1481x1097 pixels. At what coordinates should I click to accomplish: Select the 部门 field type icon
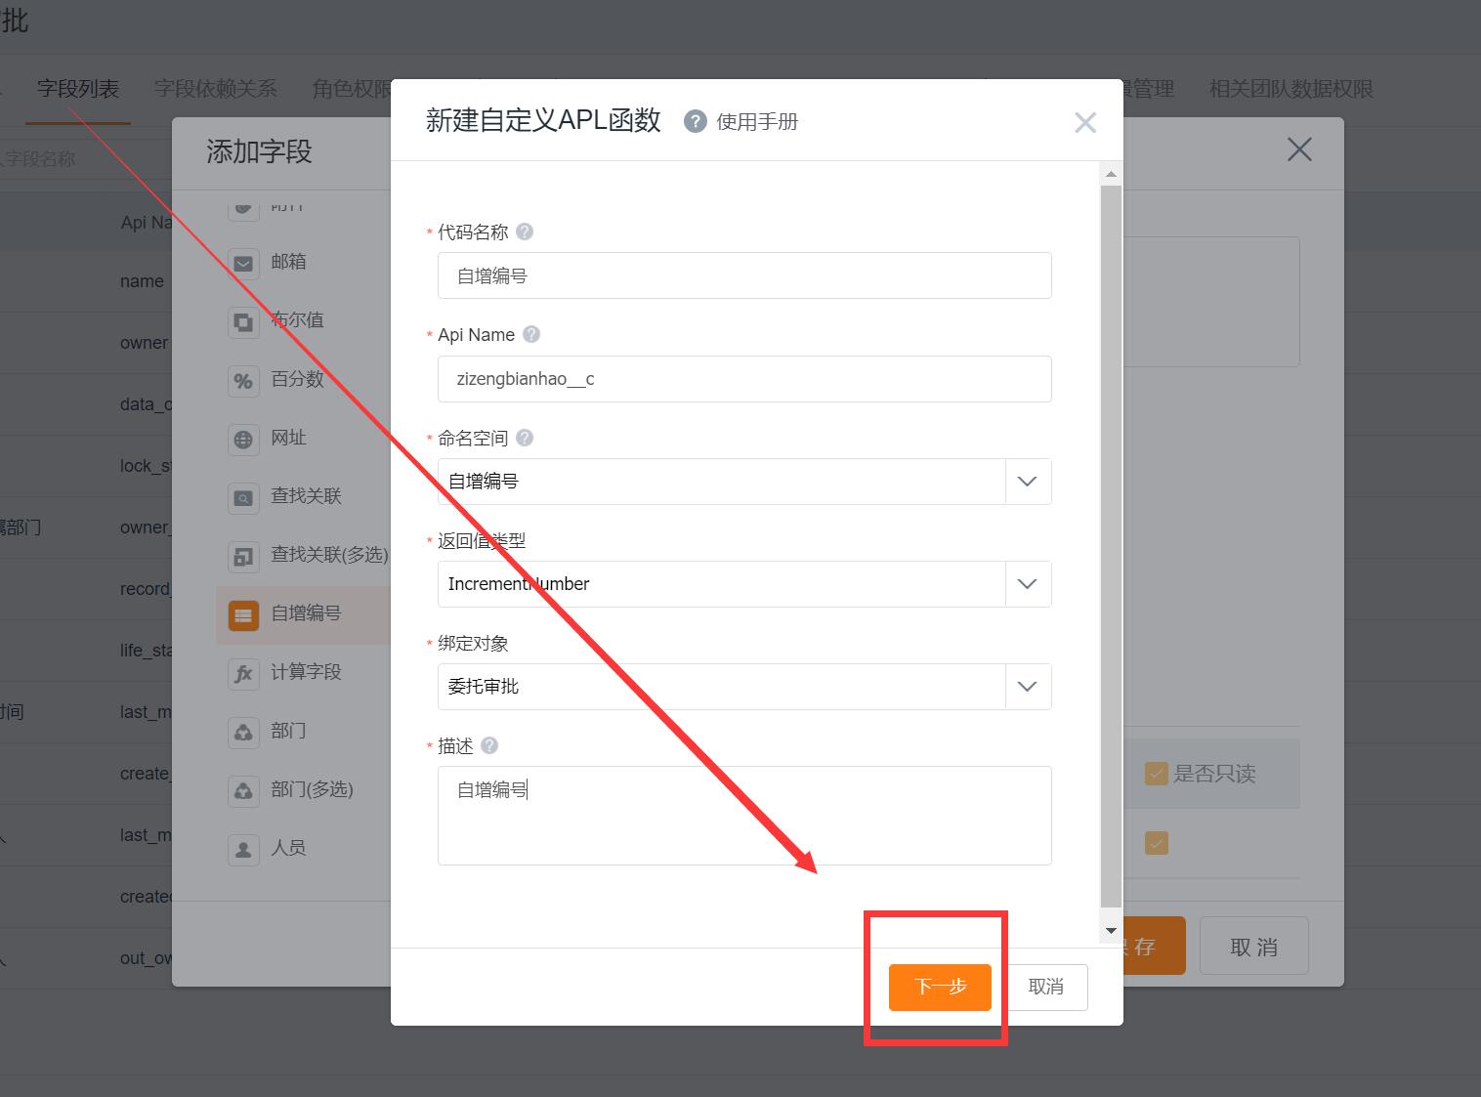click(x=243, y=732)
